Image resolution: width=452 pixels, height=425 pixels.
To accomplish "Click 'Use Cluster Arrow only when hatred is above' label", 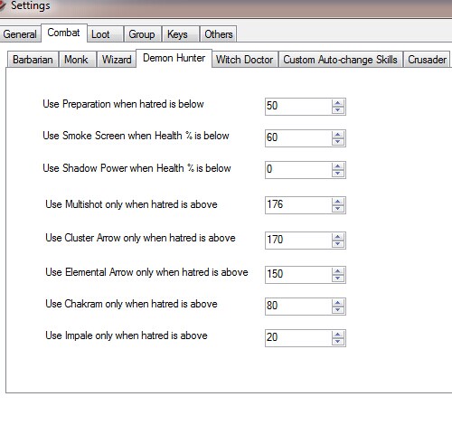I will (x=140, y=238).
